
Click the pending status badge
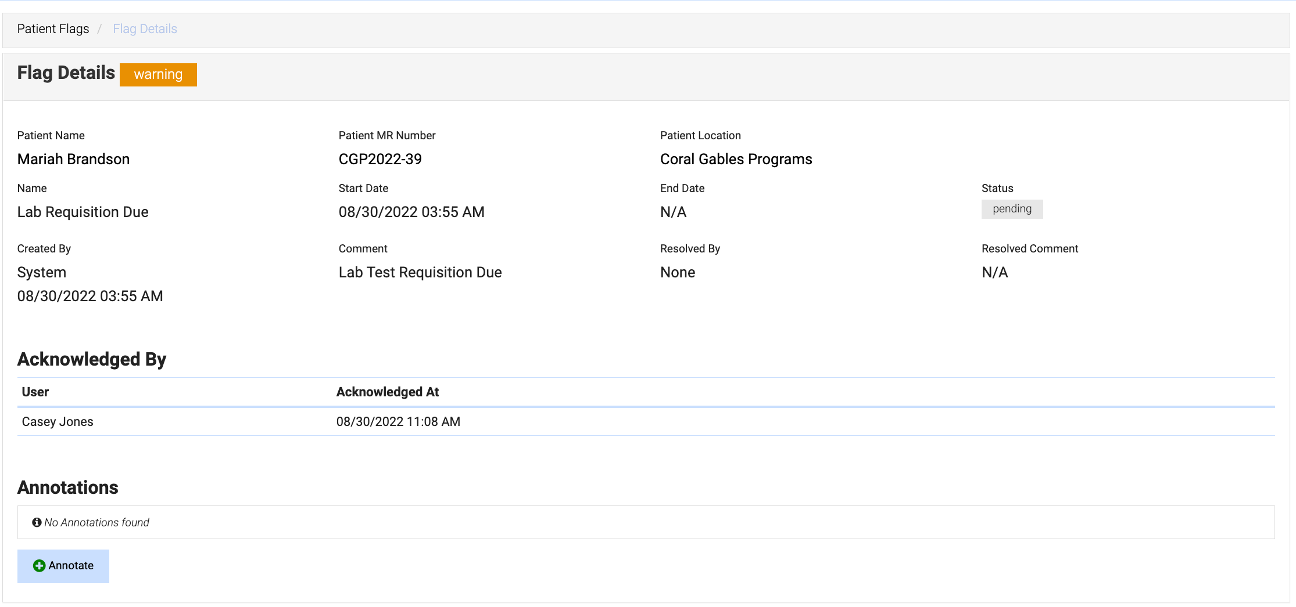(1011, 209)
